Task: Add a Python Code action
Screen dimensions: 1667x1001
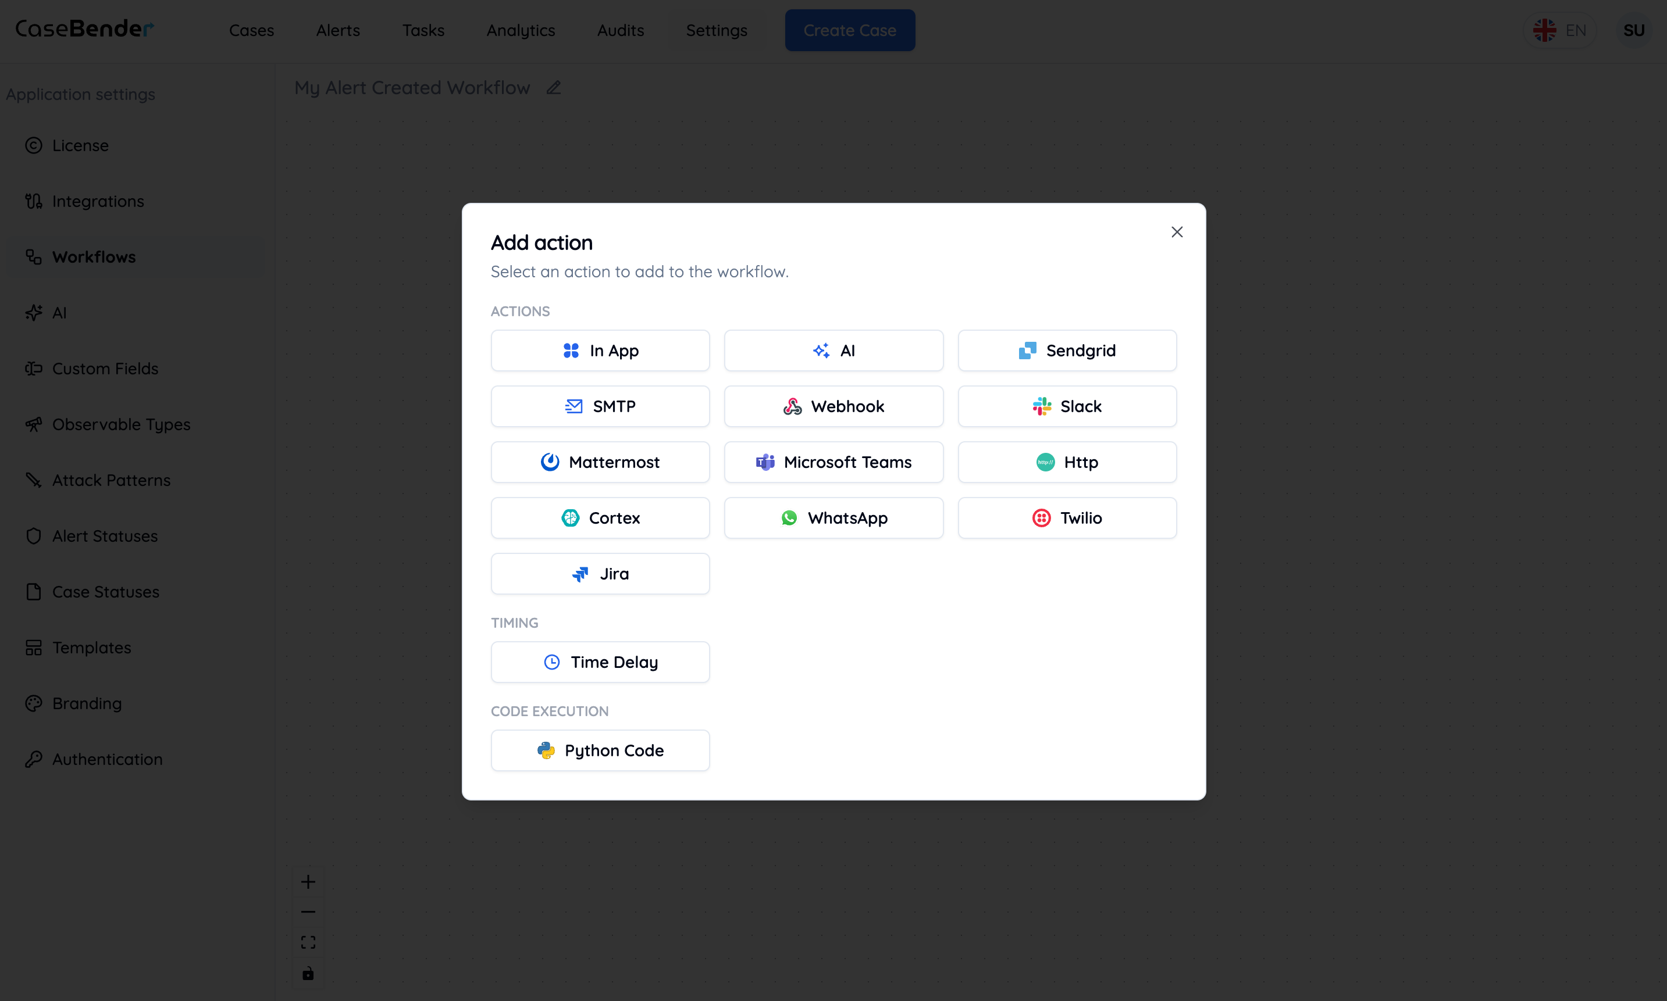Action: (x=600, y=750)
